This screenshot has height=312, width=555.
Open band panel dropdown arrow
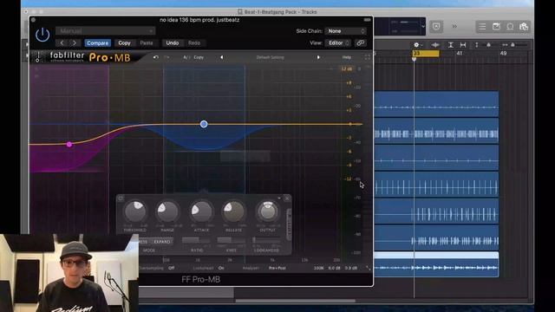tap(279, 198)
